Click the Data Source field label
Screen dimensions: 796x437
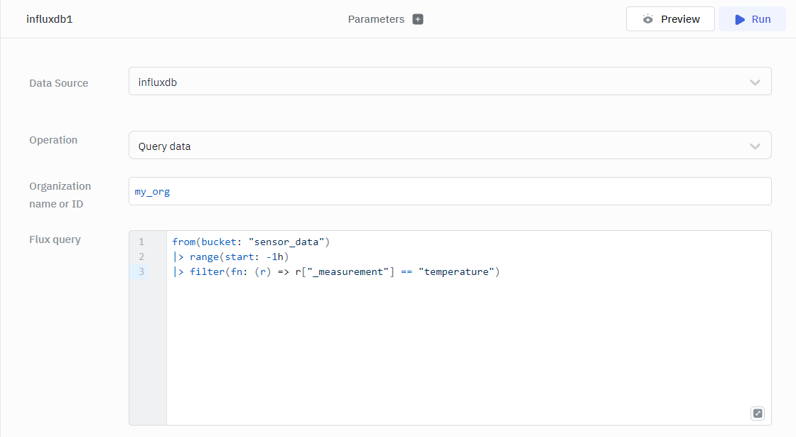pos(59,83)
